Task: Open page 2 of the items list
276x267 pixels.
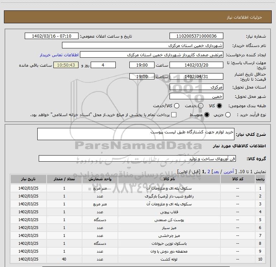Action: point(209,172)
